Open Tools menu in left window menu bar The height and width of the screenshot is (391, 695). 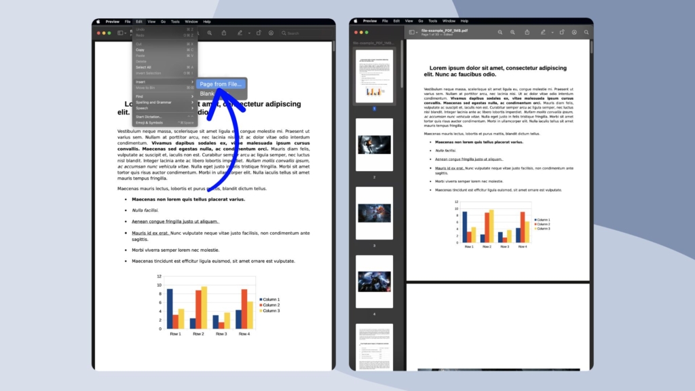point(176,21)
